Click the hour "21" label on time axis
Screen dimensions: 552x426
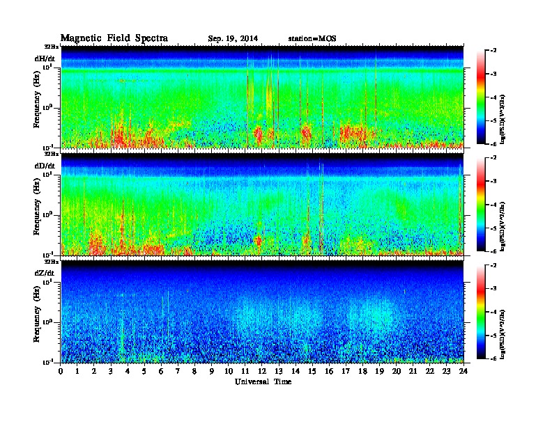[413, 371]
